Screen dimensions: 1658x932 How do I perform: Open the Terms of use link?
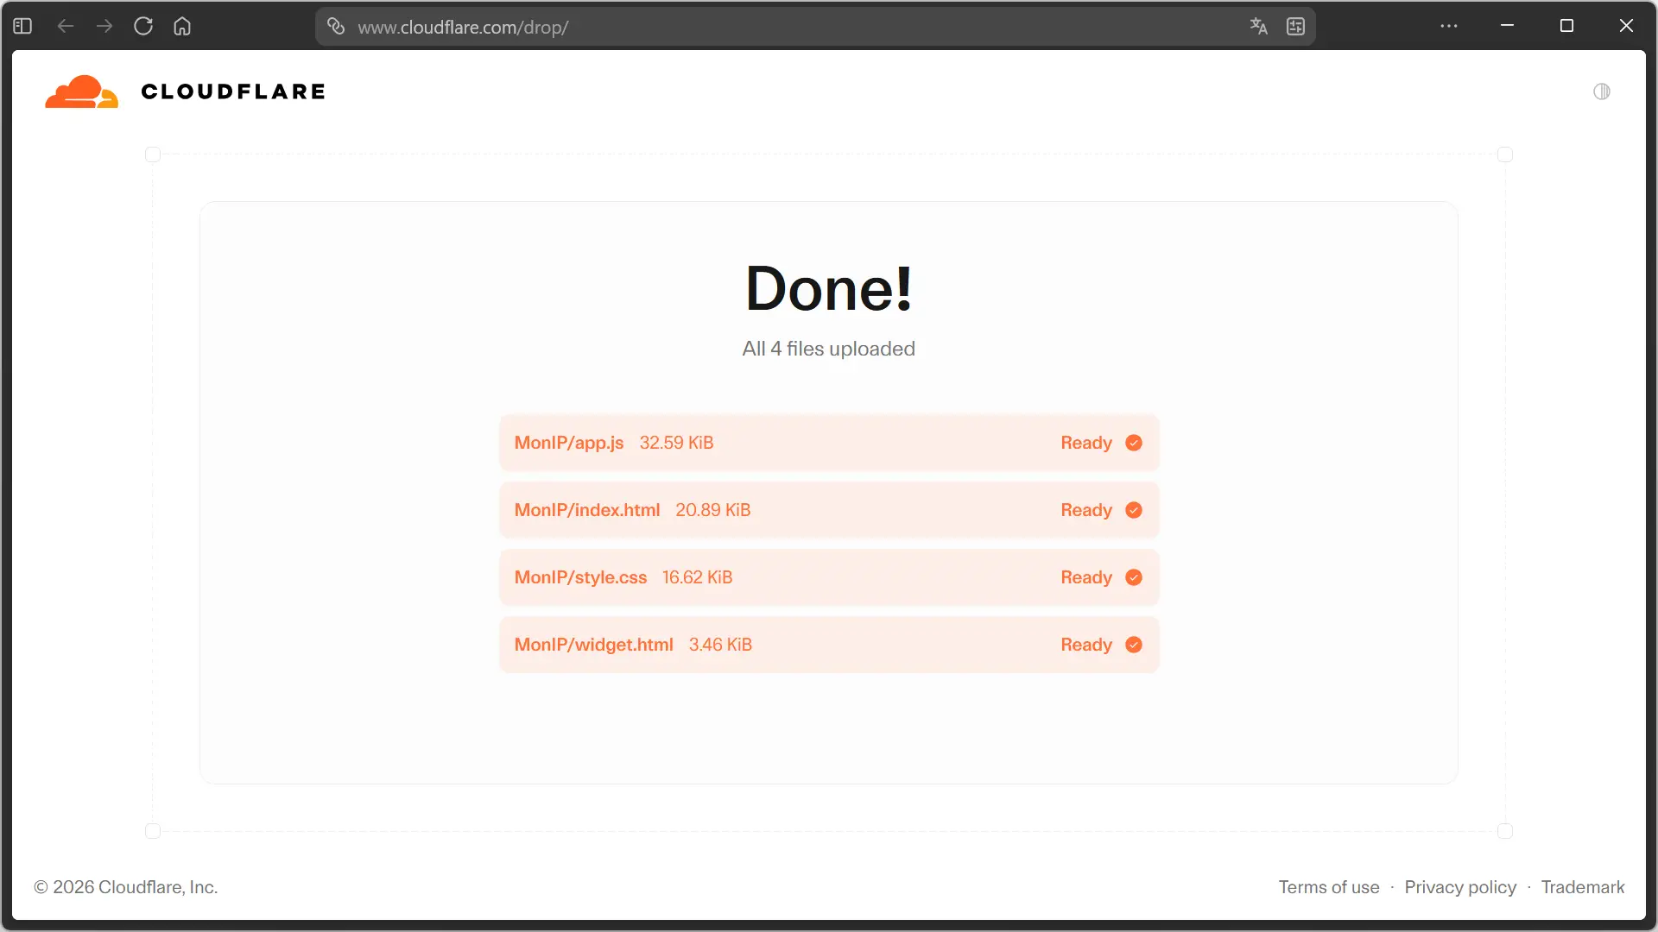(1329, 887)
